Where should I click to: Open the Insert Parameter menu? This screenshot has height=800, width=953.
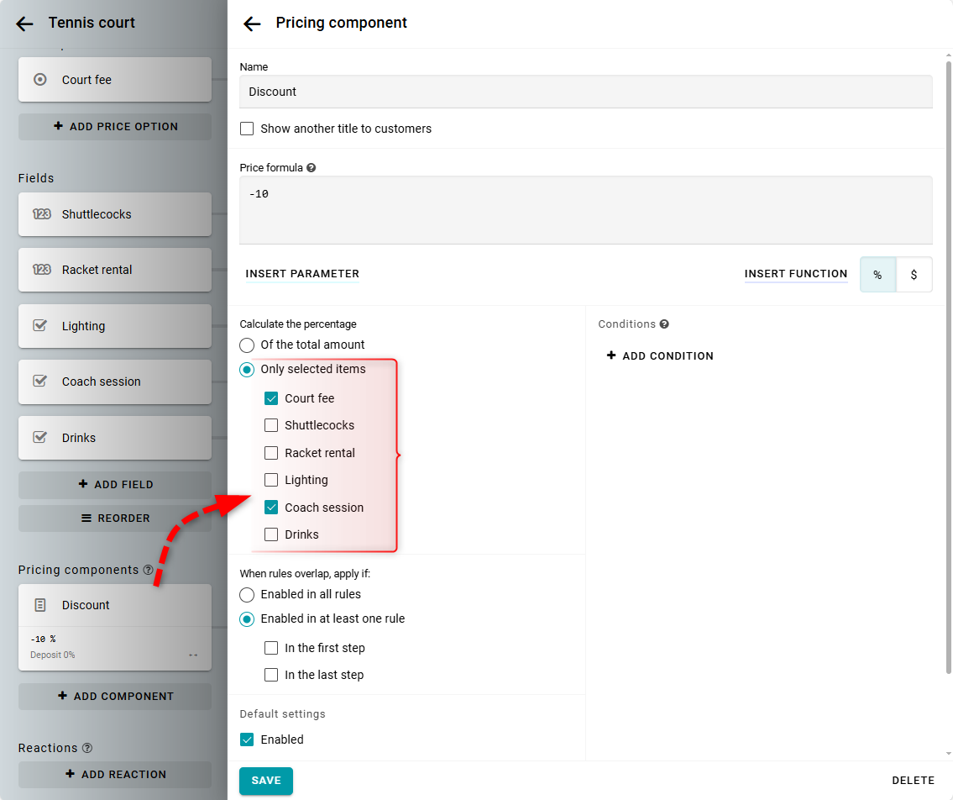(302, 274)
